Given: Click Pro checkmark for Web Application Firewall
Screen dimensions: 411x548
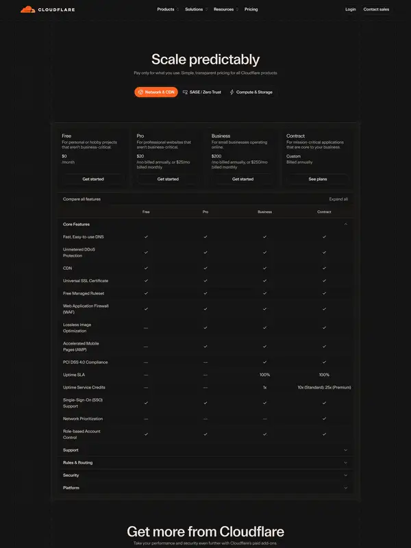Looking at the screenshot, I should coord(206,309).
